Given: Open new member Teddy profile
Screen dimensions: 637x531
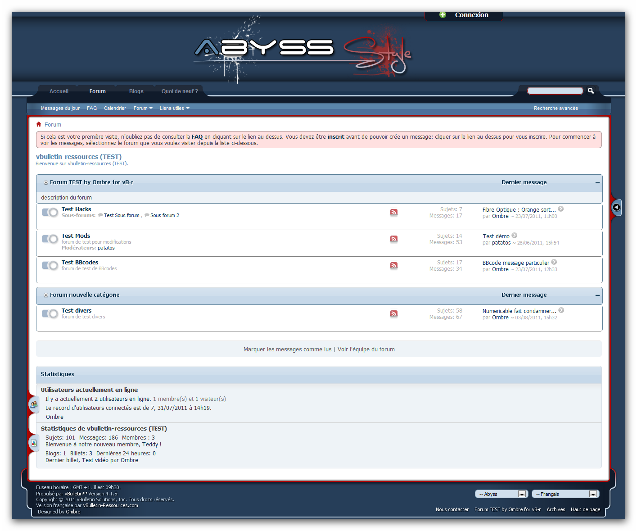Looking at the screenshot, I should 150,445.
